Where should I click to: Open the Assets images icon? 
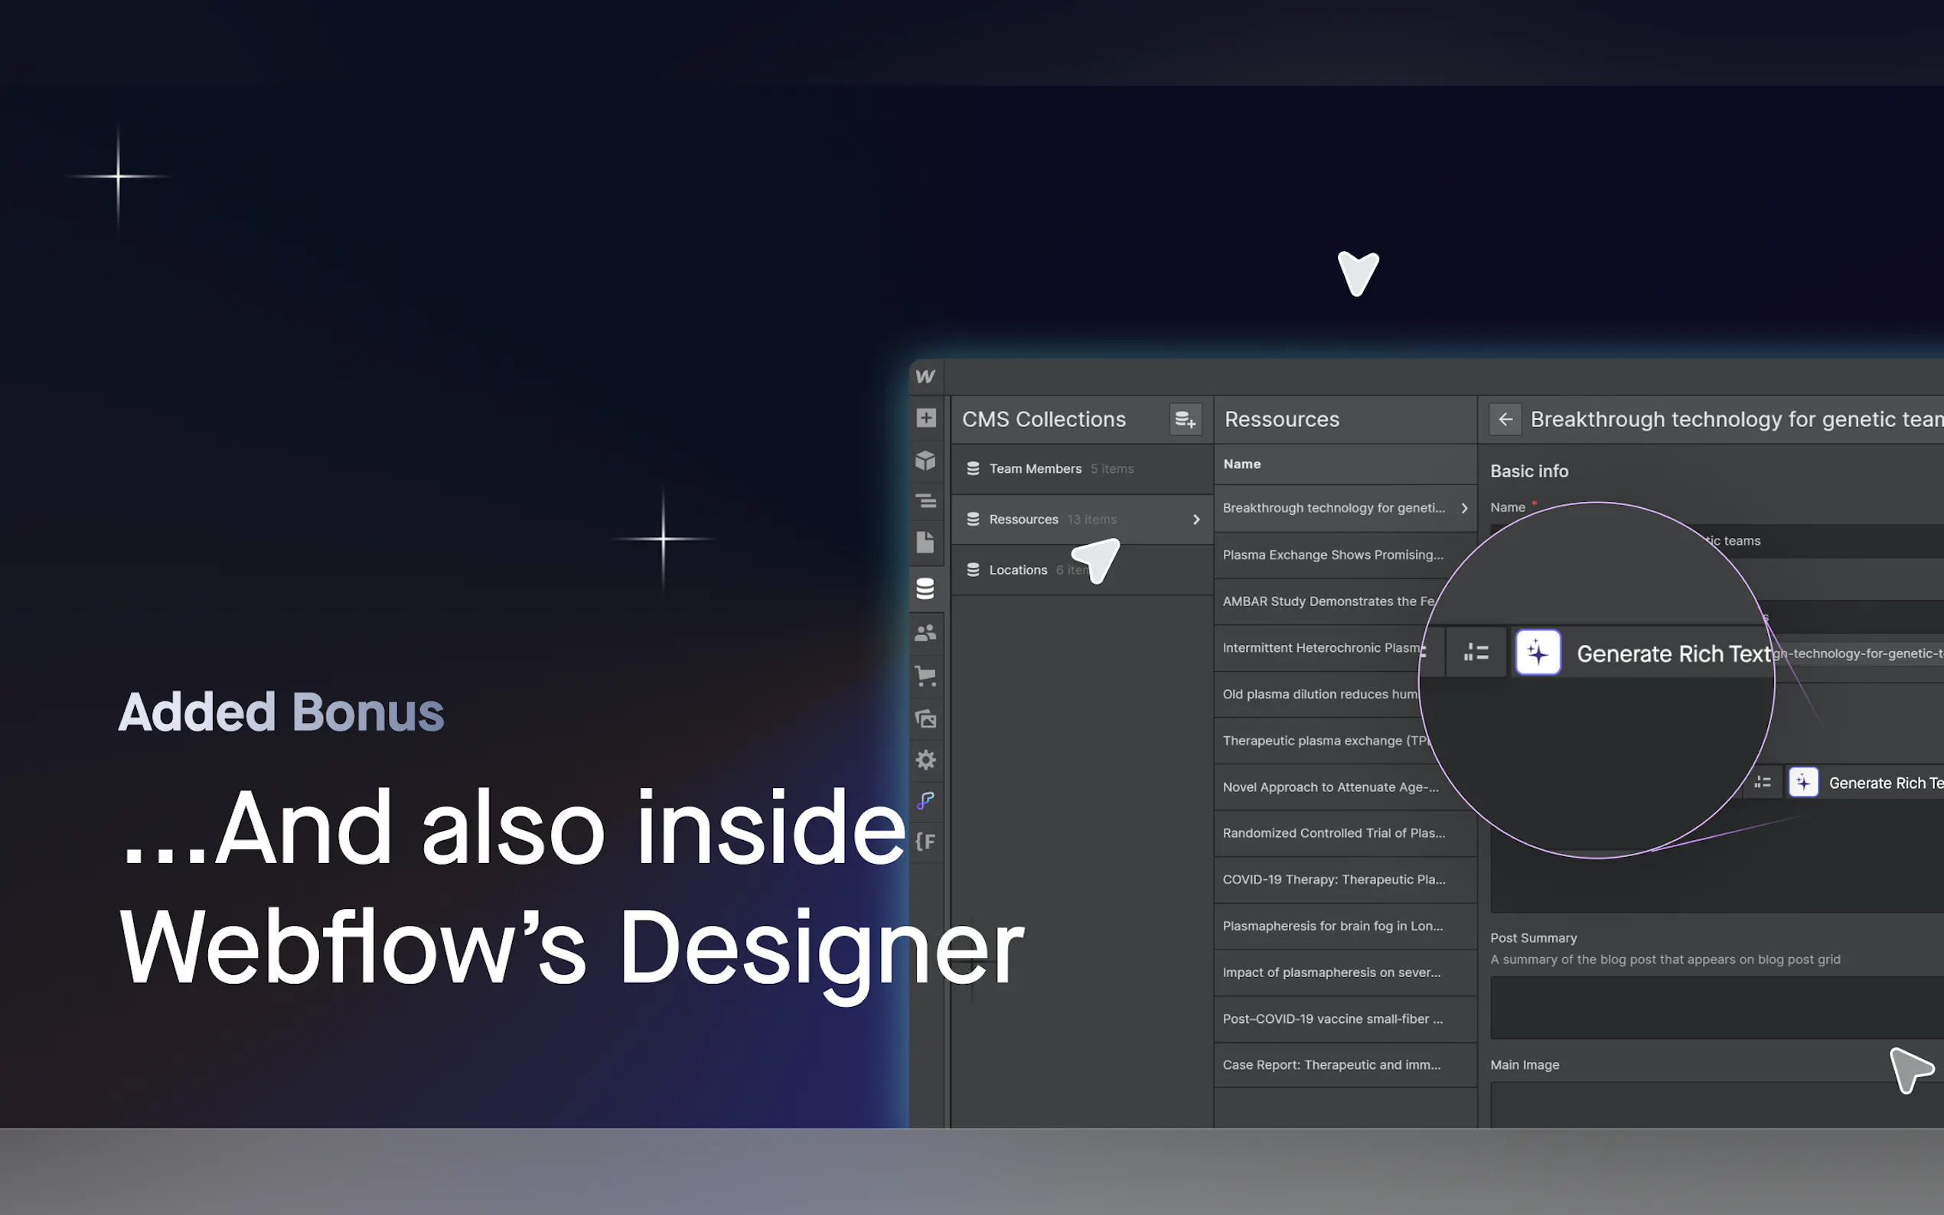(926, 718)
